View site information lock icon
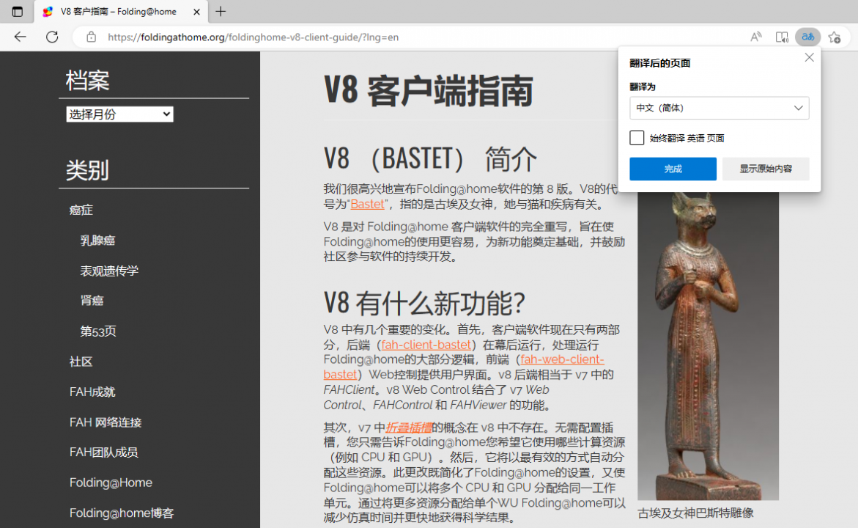The image size is (858, 528). (x=92, y=37)
